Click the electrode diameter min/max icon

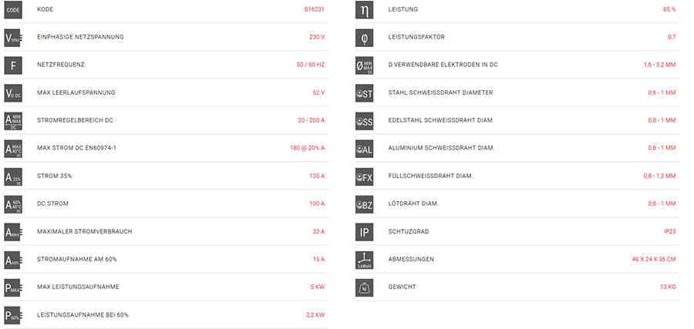click(364, 65)
